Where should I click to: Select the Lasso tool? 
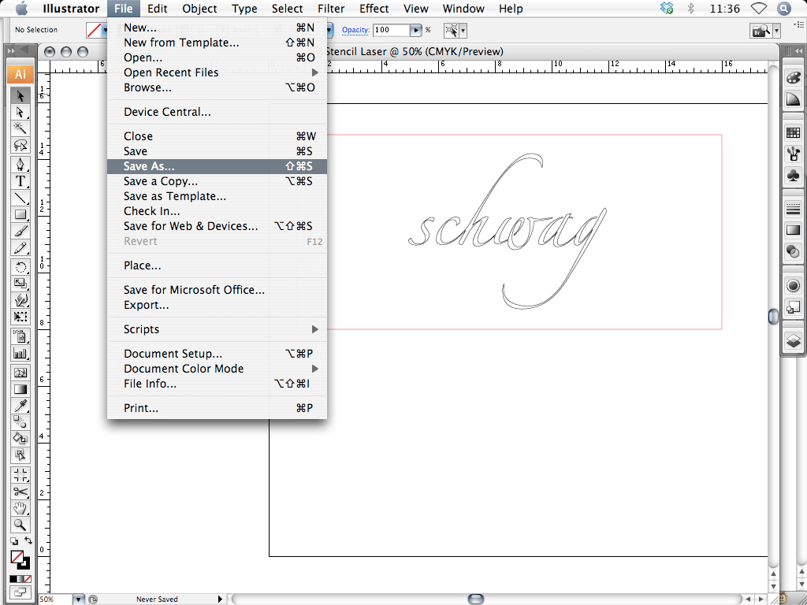(x=20, y=145)
